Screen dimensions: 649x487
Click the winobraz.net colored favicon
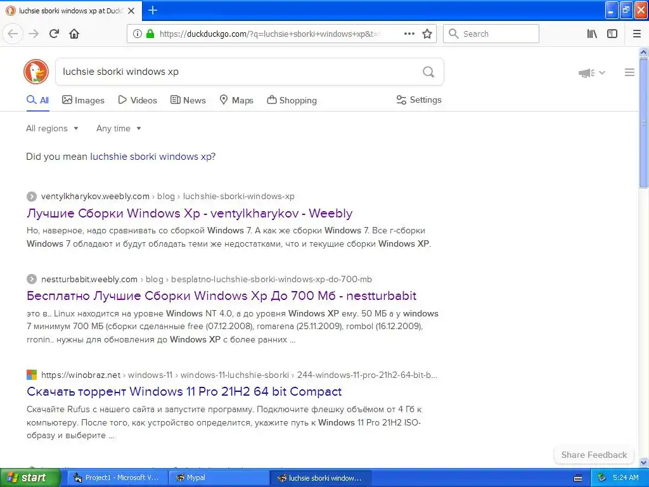pyautogui.click(x=32, y=375)
